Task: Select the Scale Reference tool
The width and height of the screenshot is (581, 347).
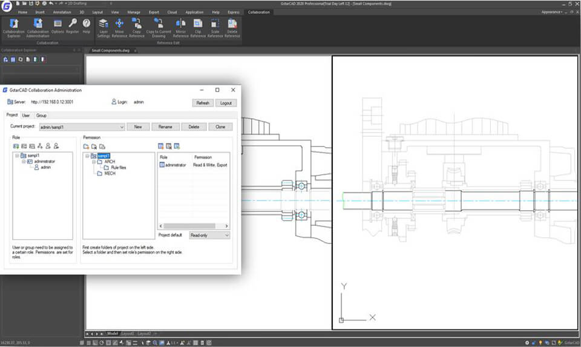Action: coord(215,28)
